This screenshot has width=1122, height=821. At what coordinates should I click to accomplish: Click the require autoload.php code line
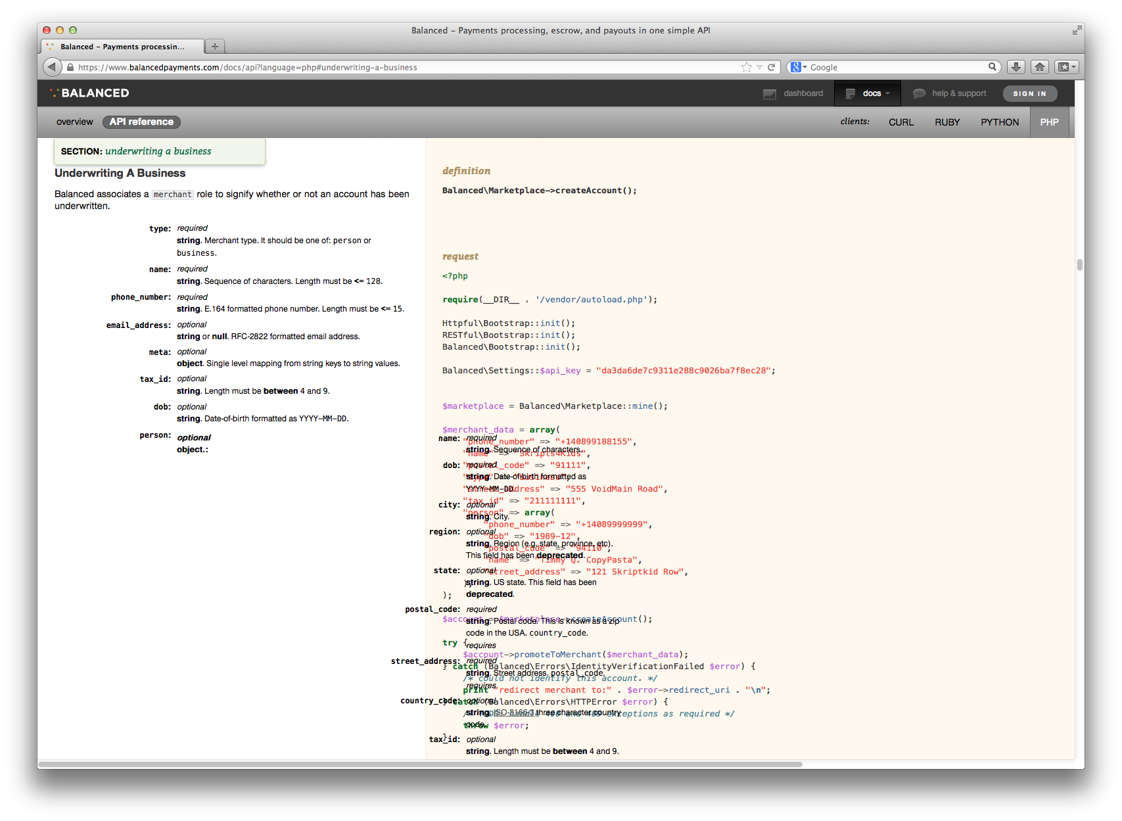[x=549, y=300]
